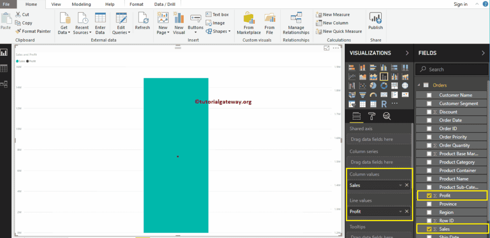This screenshot has width=490, height=238.
Task: Switch to Model relationships view in sidebar
Action: pyautogui.click(x=4, y=84)
